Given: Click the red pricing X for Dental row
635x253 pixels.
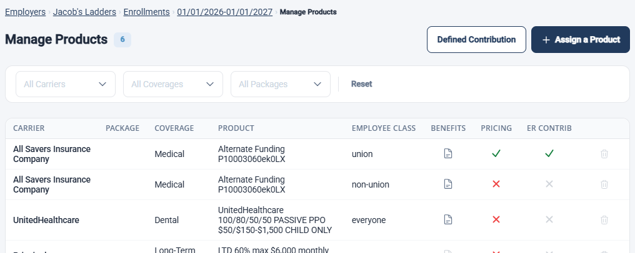Looking at the screenshot, I should (496, 220).
